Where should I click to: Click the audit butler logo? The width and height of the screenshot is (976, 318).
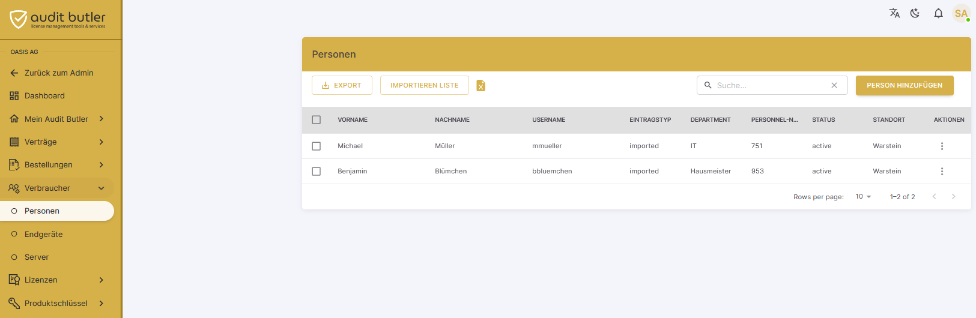[58, 19]
